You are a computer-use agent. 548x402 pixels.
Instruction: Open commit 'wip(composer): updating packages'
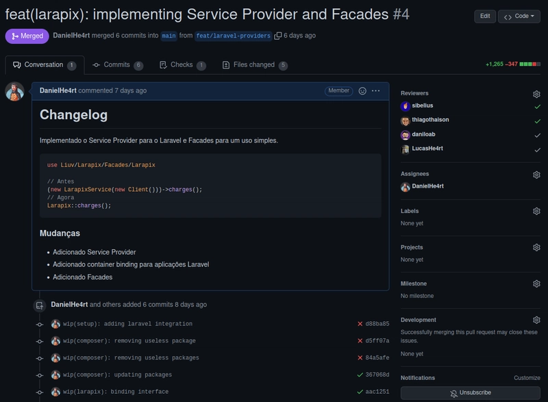[x=117, y=375]
